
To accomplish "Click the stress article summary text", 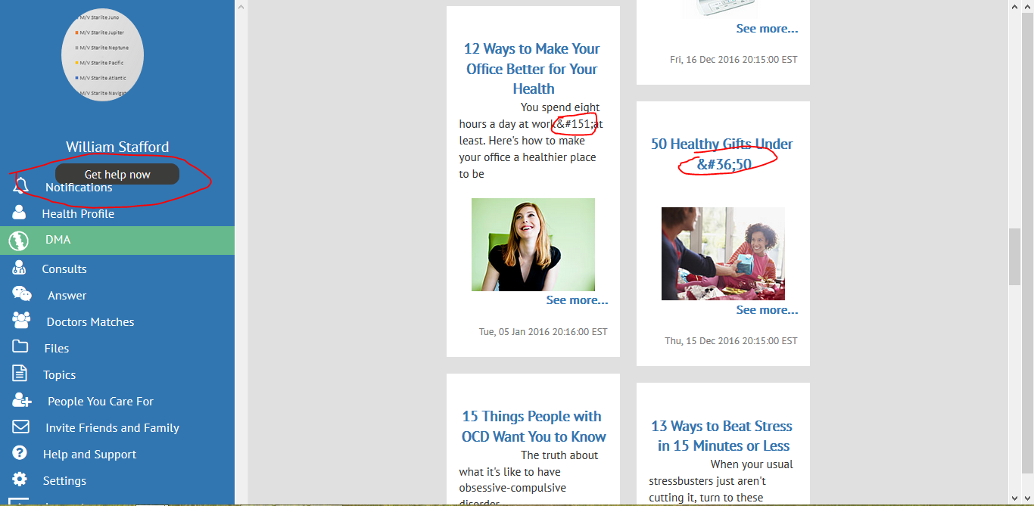I will 721,481.
